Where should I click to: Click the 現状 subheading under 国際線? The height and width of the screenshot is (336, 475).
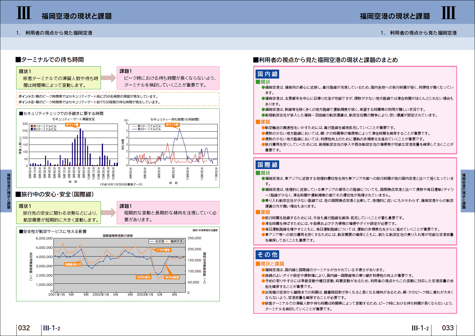tap(263, 173)
